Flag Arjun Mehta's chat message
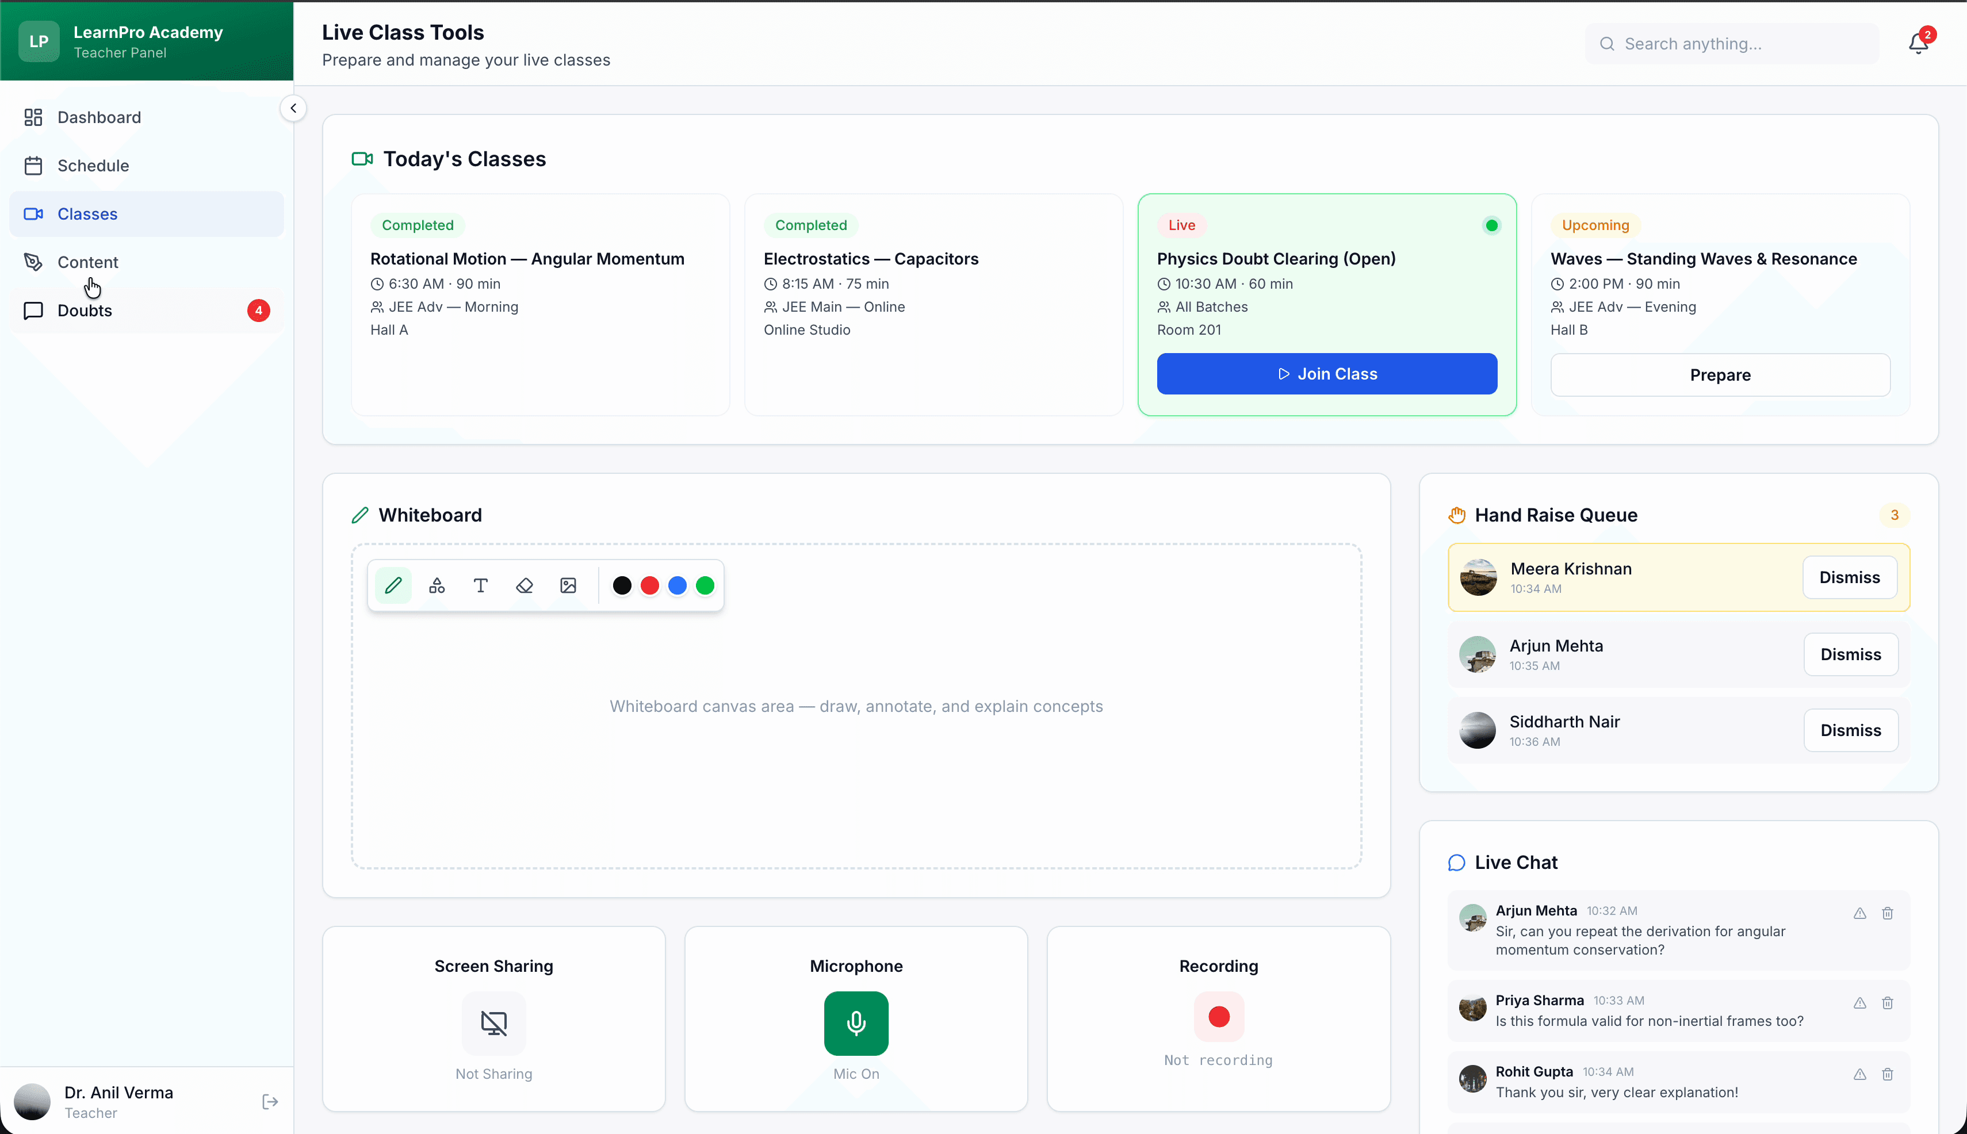The image size is (1967, 1134). click(1860, 913)
